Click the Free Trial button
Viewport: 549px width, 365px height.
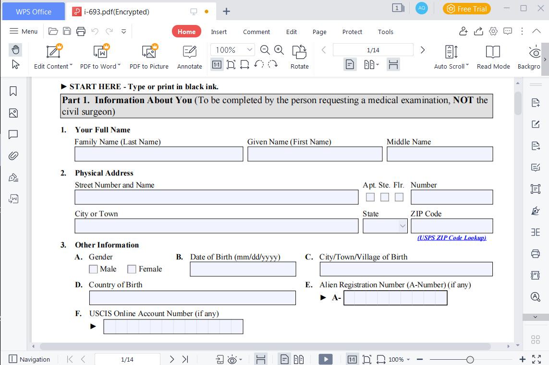coord(466,8)
